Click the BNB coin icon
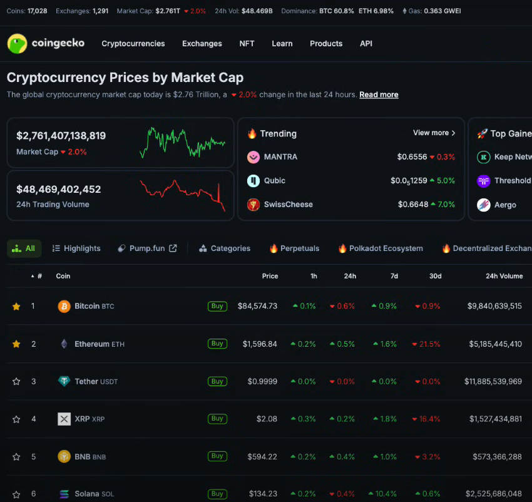This screenshot has width=532, height=502. coord(64,456)
